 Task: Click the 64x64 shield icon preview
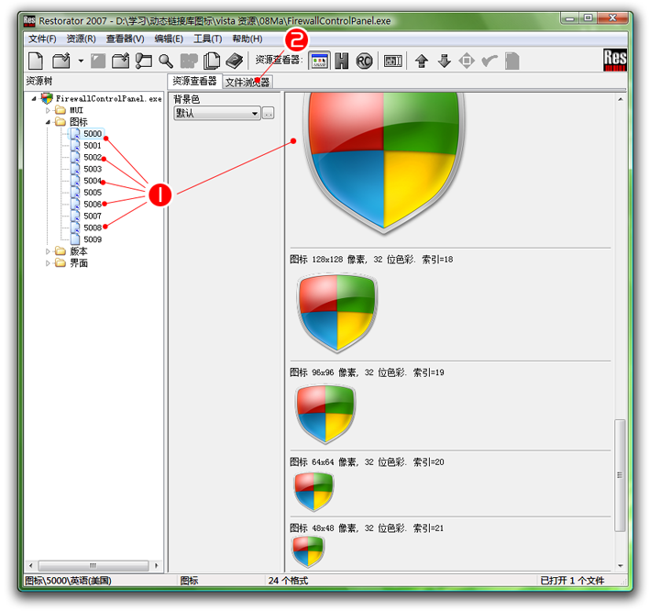314,492
